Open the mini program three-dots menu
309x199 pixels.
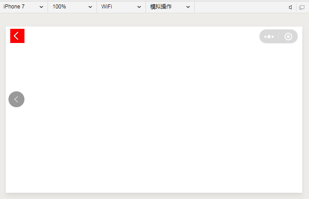[x=269, y=36]
